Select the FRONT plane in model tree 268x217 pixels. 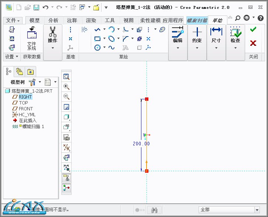coord(26,108)
